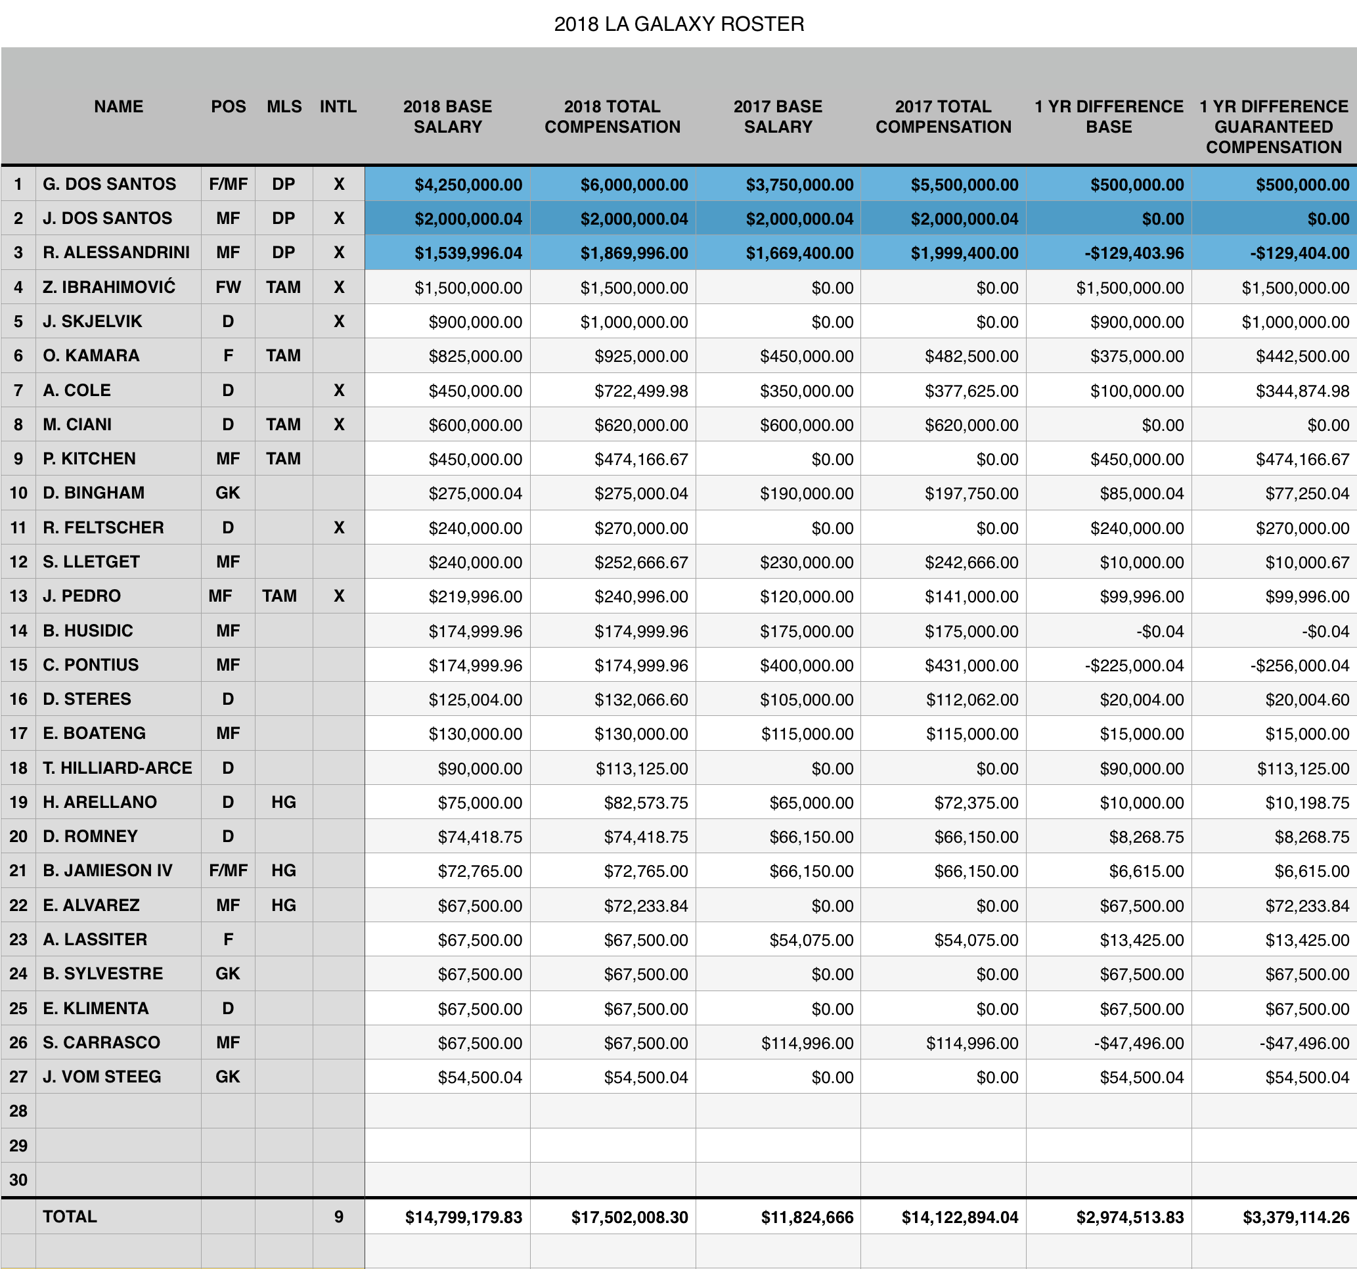Viewport: 1357px width, 1269px height.
Task: Select the $1,000,000.00 guaranteed difference for Skjelvik
Action: (1274, 321)
